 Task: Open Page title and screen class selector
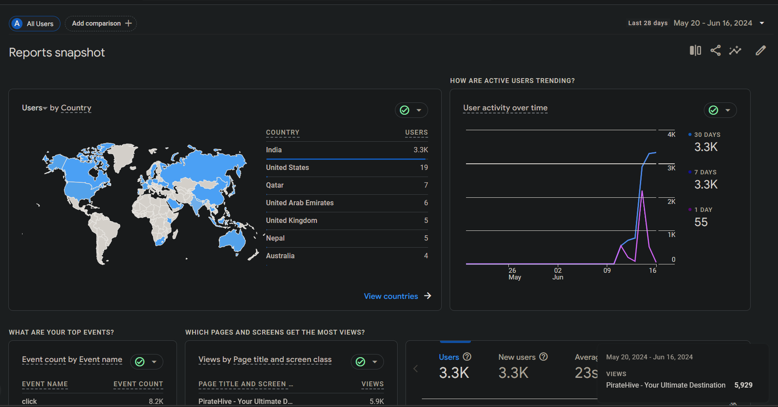click(282, 359)
